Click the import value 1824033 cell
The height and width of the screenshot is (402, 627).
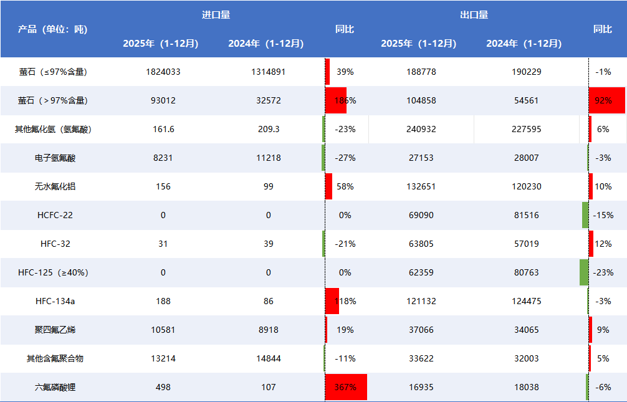pyautogui.click(x=163, y=72)
